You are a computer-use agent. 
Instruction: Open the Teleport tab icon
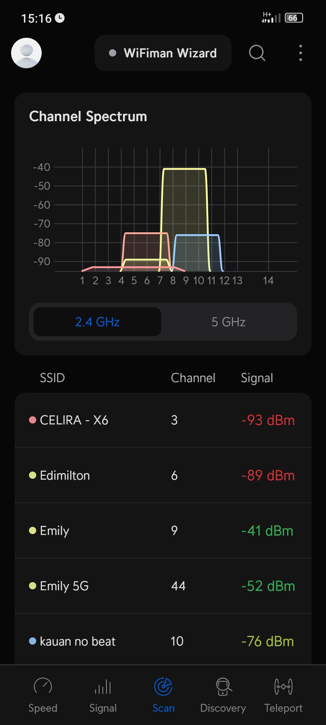point(283,686)
